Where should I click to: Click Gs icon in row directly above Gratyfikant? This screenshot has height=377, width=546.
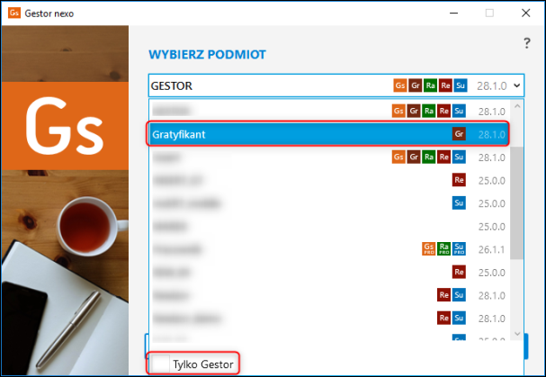pyautogui.click(x=398, y=112)
